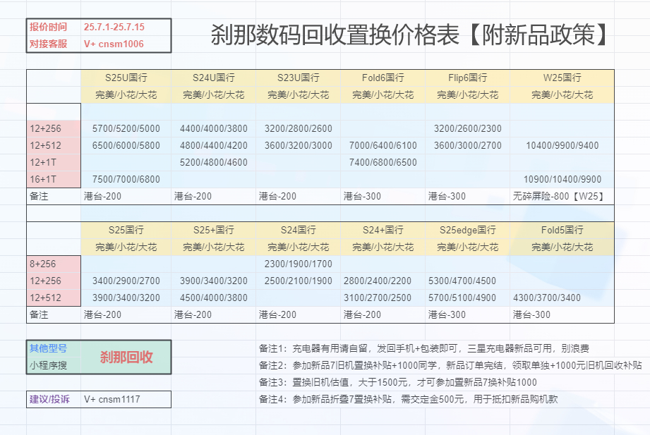The width and height of the screenshot is (650, 435).
Task: Select the 8+256 row label
Action: [x=54, y=264]
